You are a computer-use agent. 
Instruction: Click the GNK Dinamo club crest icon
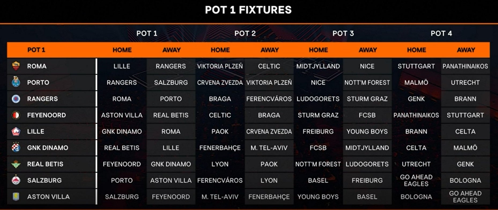[16, 148]
